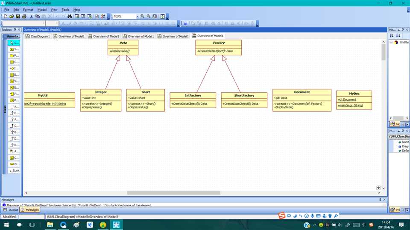The height and width of the screenshot is (230, 410).
Task: Toggle the Messages panel pin
Action: (380, 199)
